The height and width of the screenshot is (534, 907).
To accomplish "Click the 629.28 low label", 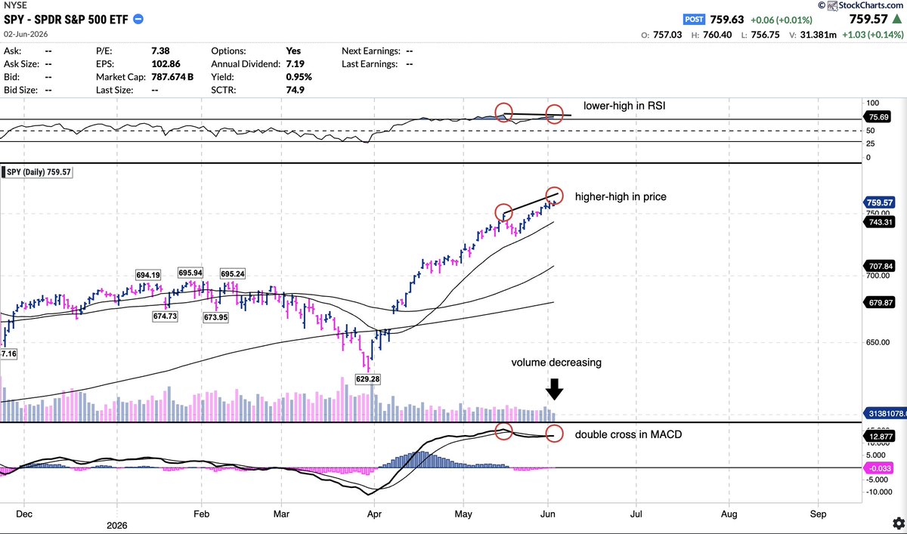I will pyautogui.click(x=367, y=378).
